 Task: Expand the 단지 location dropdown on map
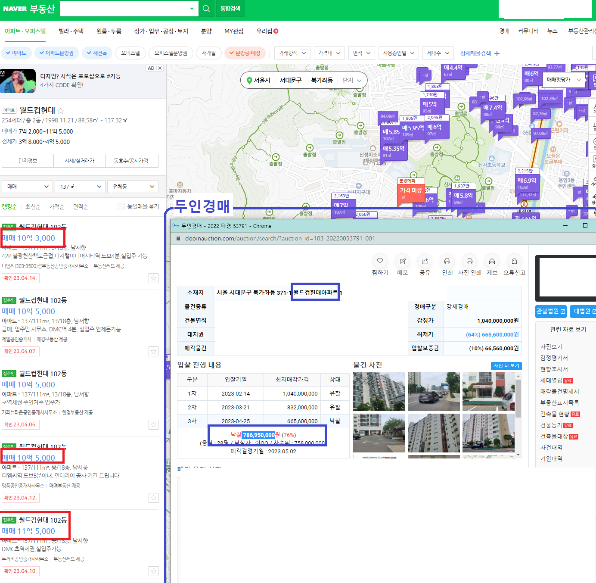point(352,81)
